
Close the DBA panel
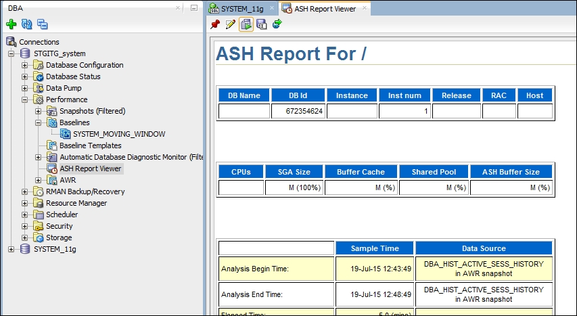pos(178,7)
